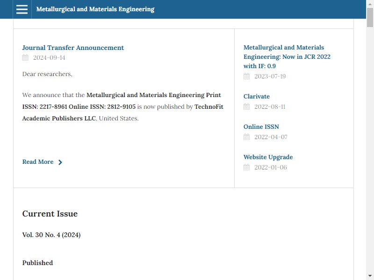Click the Read More link
374x280 pixels.
(38, 162)
